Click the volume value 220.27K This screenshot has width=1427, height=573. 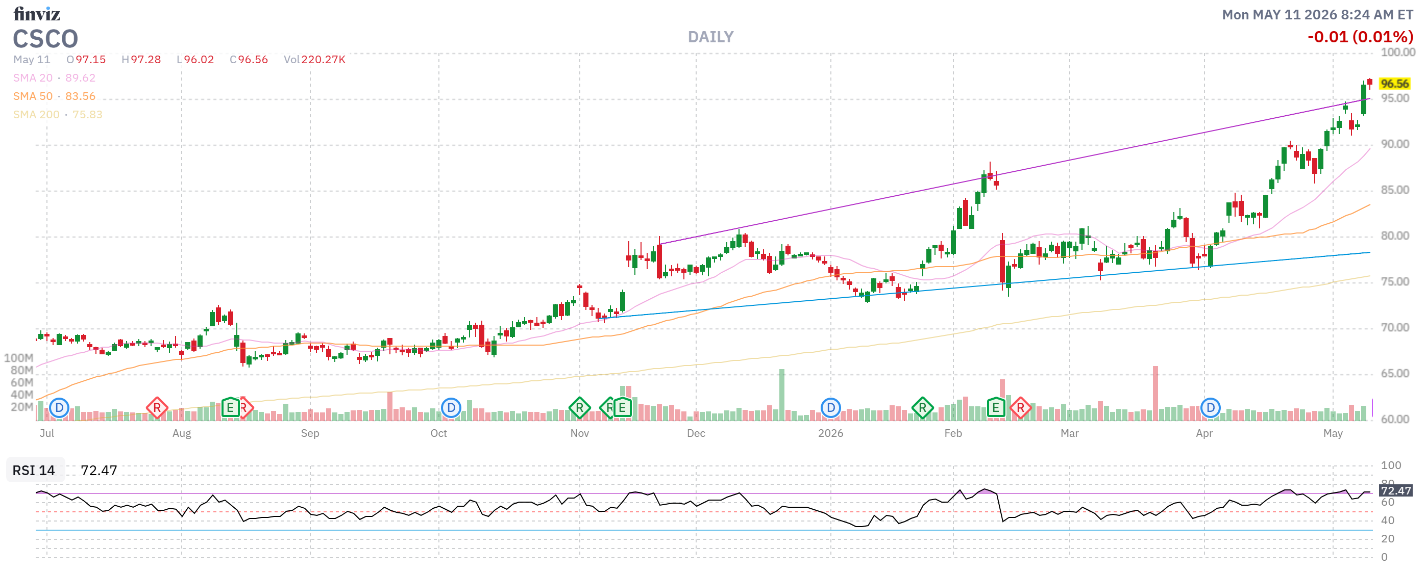(324, 60)
